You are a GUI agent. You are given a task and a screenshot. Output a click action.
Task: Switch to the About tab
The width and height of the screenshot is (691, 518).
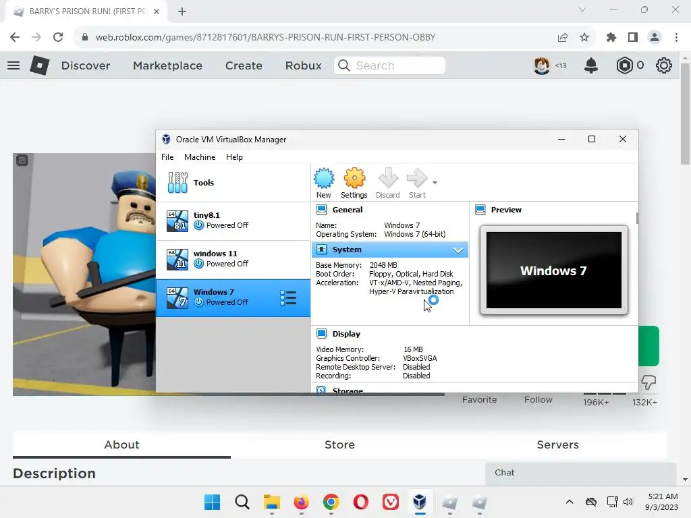click(121, 445)
